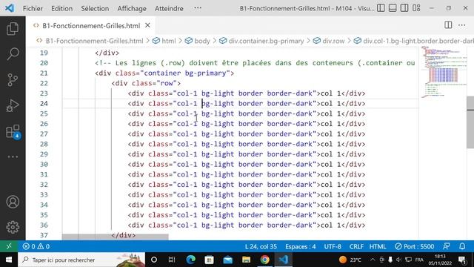The width and height of the screenshot is (474, 267).
Task: Split the editor to the right
Action: [x=448, y=25]
